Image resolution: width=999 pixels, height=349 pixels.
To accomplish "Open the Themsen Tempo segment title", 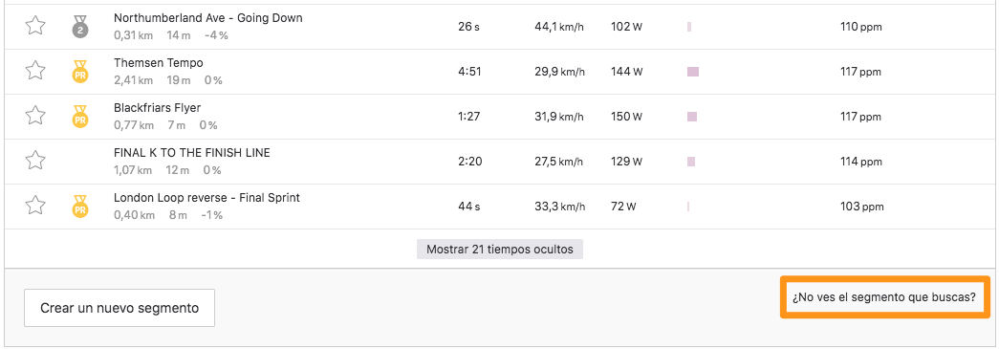I will click(x=159, y=63).
